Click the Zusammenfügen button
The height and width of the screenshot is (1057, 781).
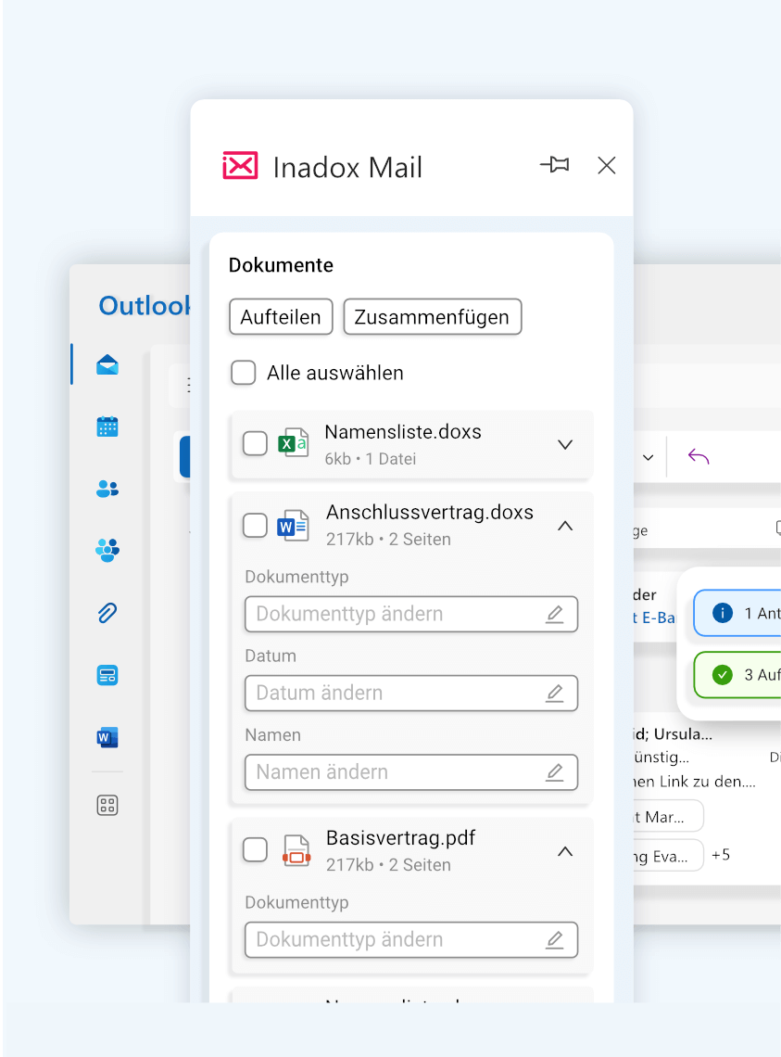pyautogui.click(x=432, y=317)
